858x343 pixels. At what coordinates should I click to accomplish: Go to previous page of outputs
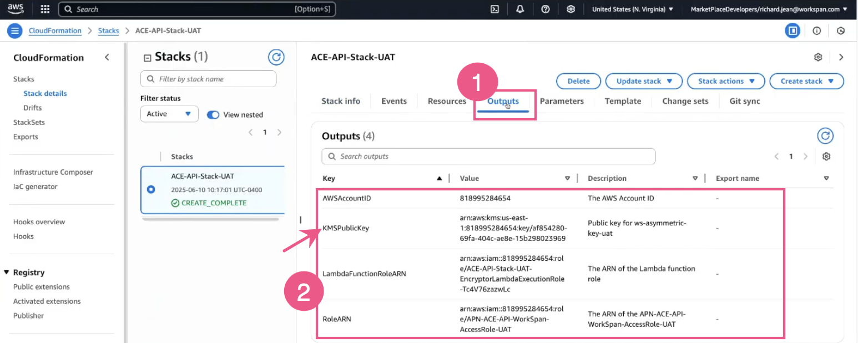[x=777, y=157]
